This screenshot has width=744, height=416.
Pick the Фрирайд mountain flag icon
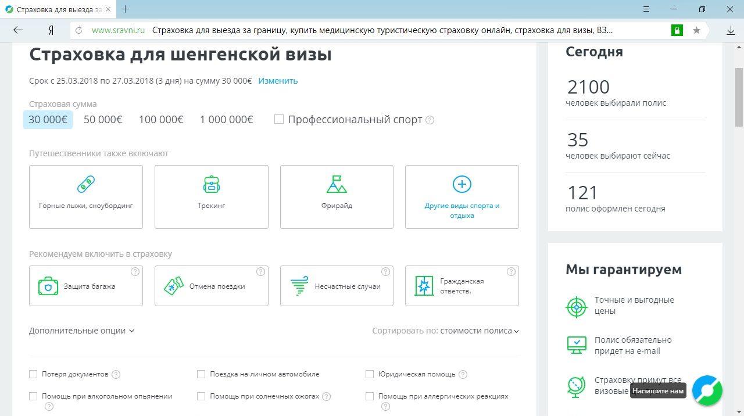click(337, 185)
